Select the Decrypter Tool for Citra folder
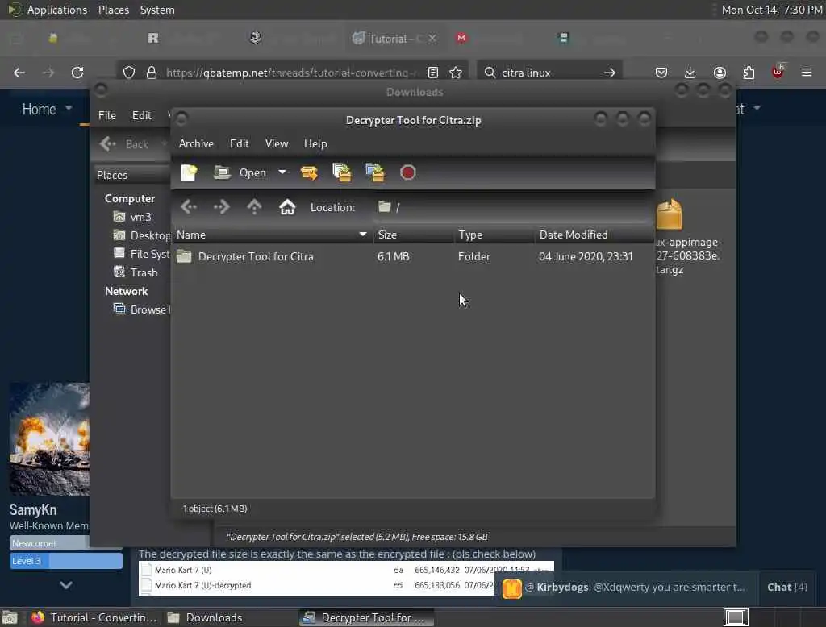Viewport: 826px width, 627px height. pos(256,257)
